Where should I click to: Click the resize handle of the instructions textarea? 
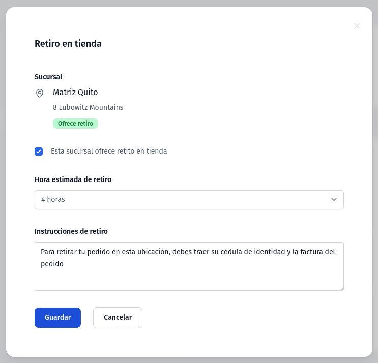click(341, 289)
